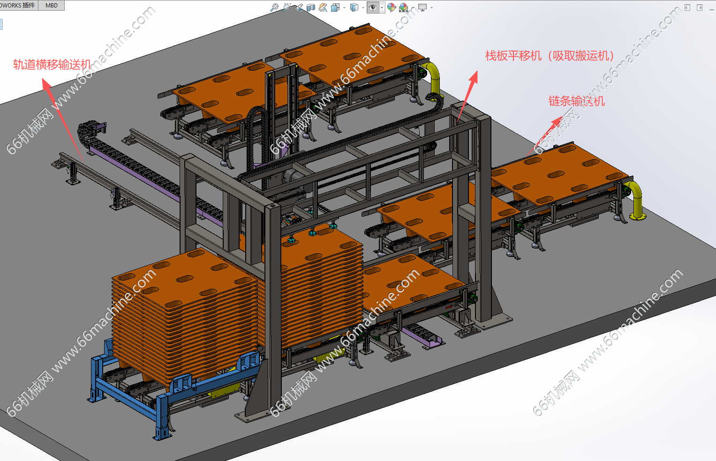The width and height of the screenshot is (716, 461).
Task: Click the View Settings monitor icon
Action: click(422, 7)
